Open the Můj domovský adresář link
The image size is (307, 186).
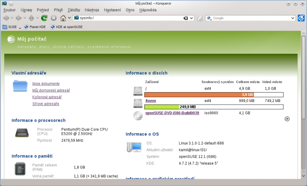(51, 90)
